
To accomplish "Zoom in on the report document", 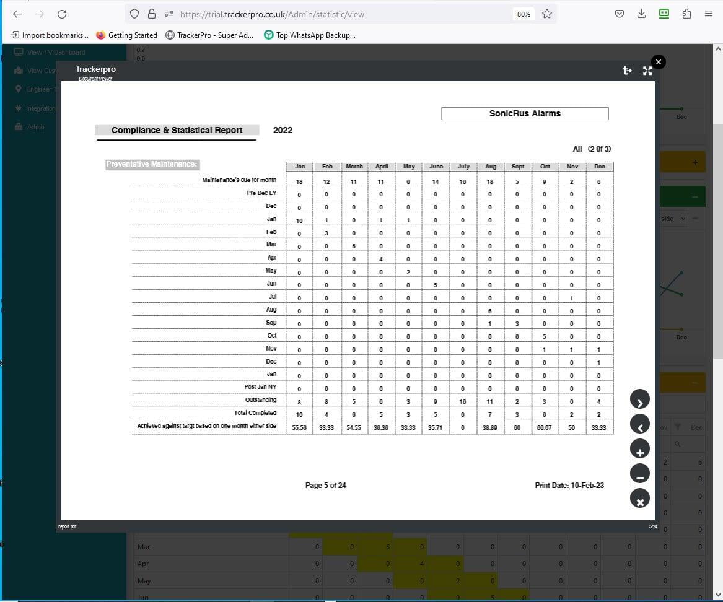I will coord(640,450).
